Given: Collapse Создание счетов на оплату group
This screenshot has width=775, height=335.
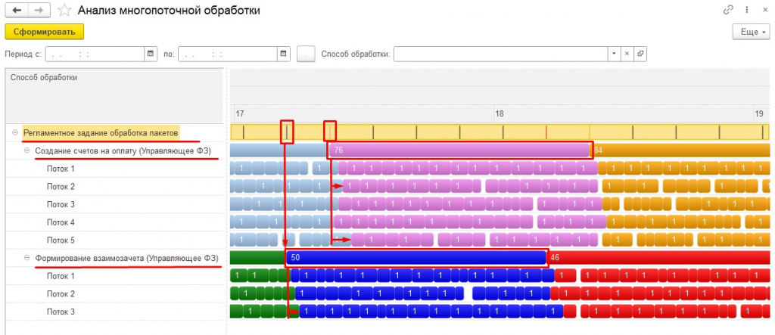Looking at the screenshot, I should [26, 150].
